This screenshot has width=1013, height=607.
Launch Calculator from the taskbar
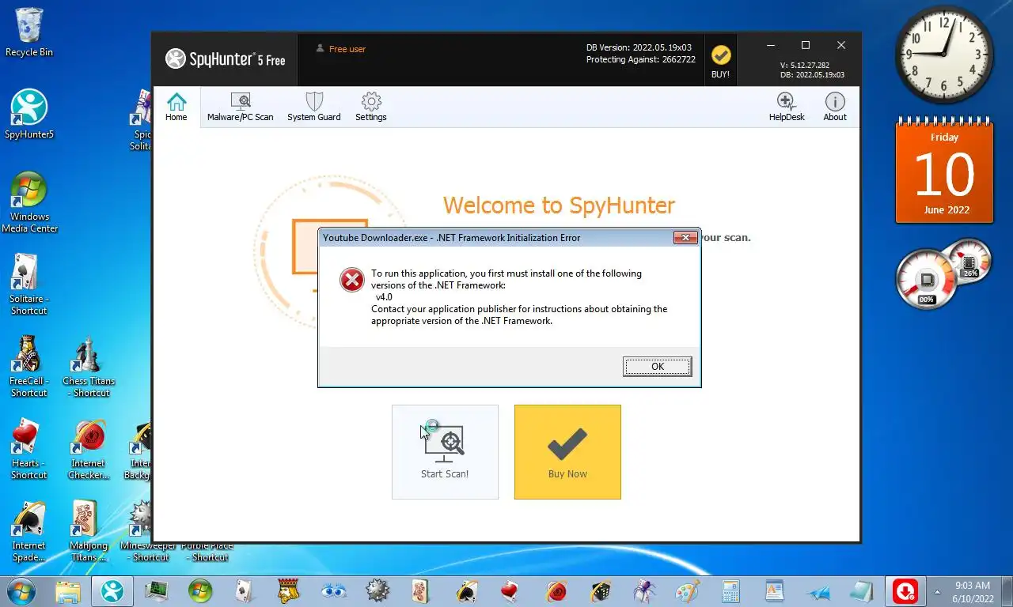click(x=731, y=590)
